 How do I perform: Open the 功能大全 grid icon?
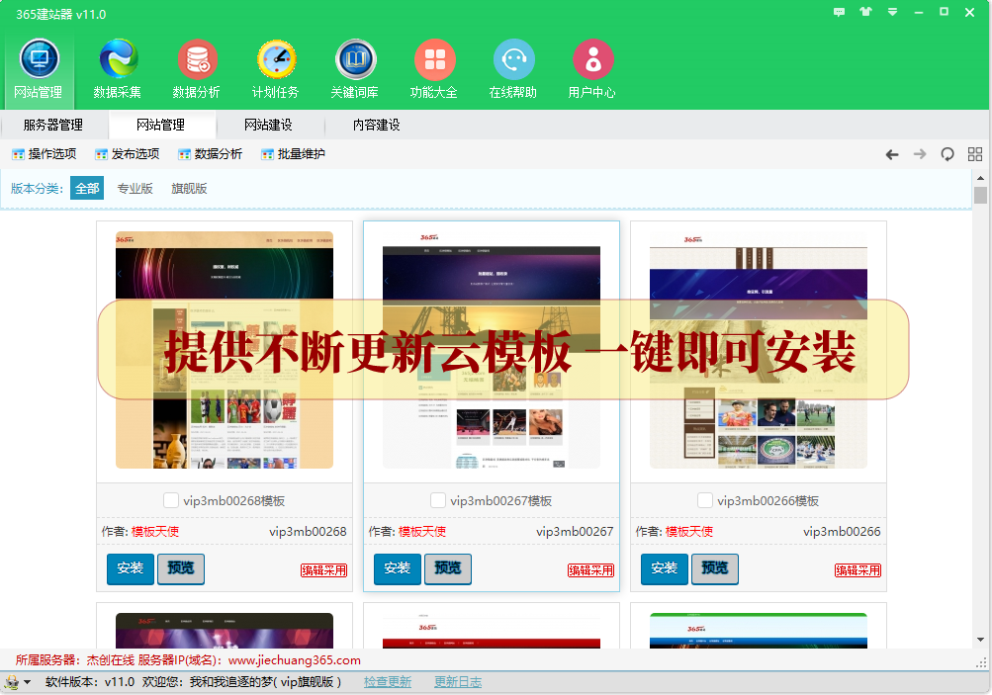tap(434, 59)
